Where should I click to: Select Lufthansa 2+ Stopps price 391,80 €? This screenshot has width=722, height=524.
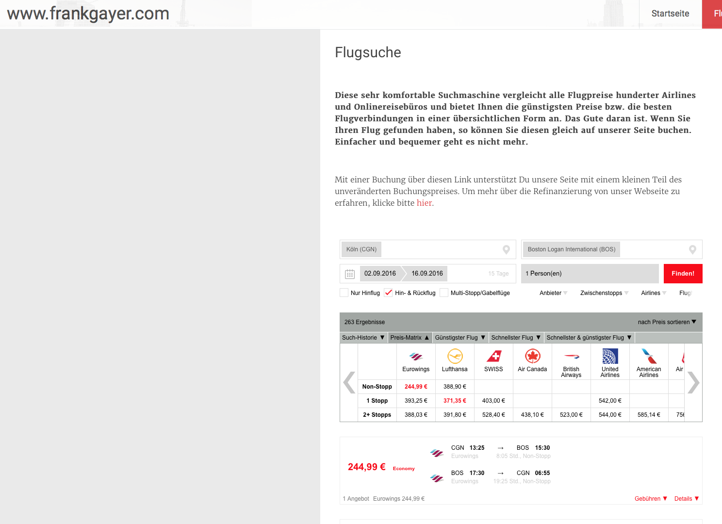455,415
